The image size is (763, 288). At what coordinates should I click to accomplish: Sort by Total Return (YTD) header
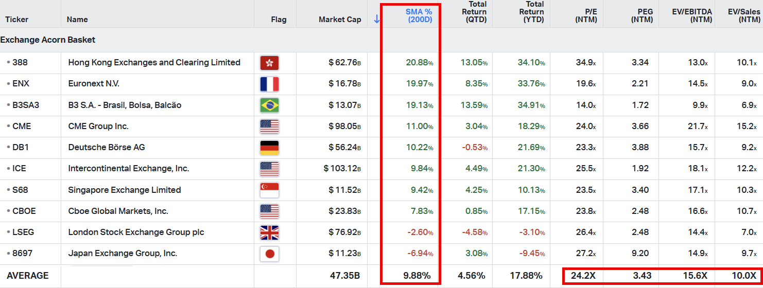click(x=531, y=12)
